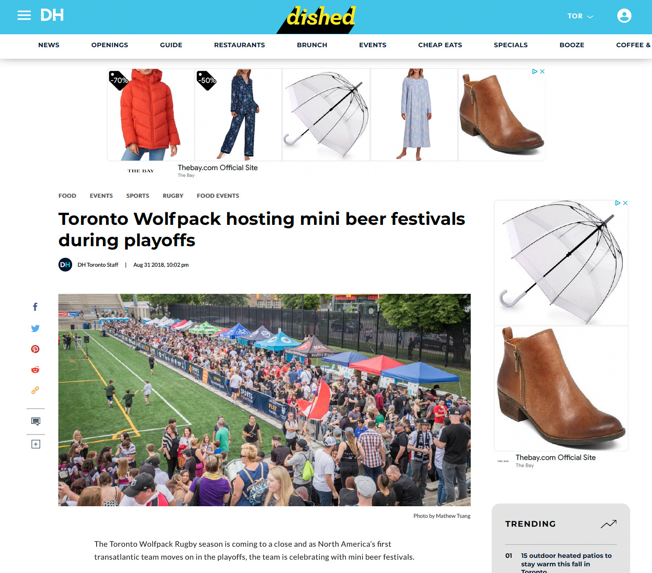Share article on Reddit
The height and width of the screenshot is (573, 652).
pyautogui.click(x=35, y=370)
